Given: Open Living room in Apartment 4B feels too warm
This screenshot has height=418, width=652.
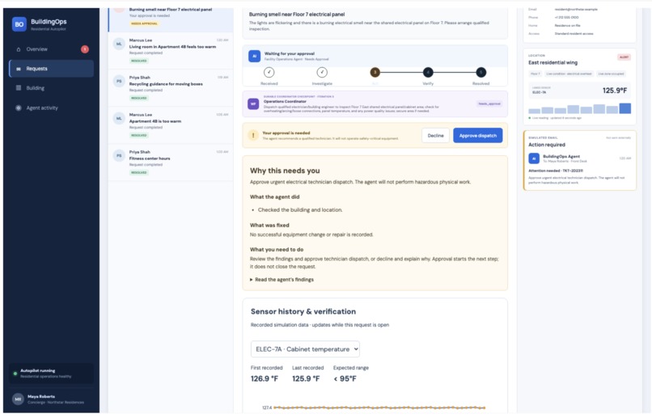Looking at the screenshot, I should pyautogui.click(x=171, y=50).
